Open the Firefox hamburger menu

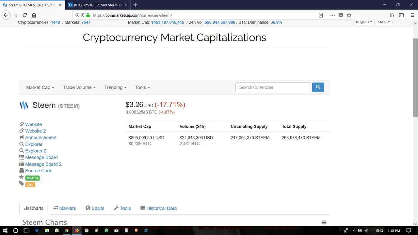point(413,15)
